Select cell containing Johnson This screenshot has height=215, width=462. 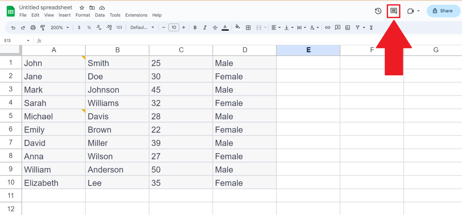(x=117, y=90)
